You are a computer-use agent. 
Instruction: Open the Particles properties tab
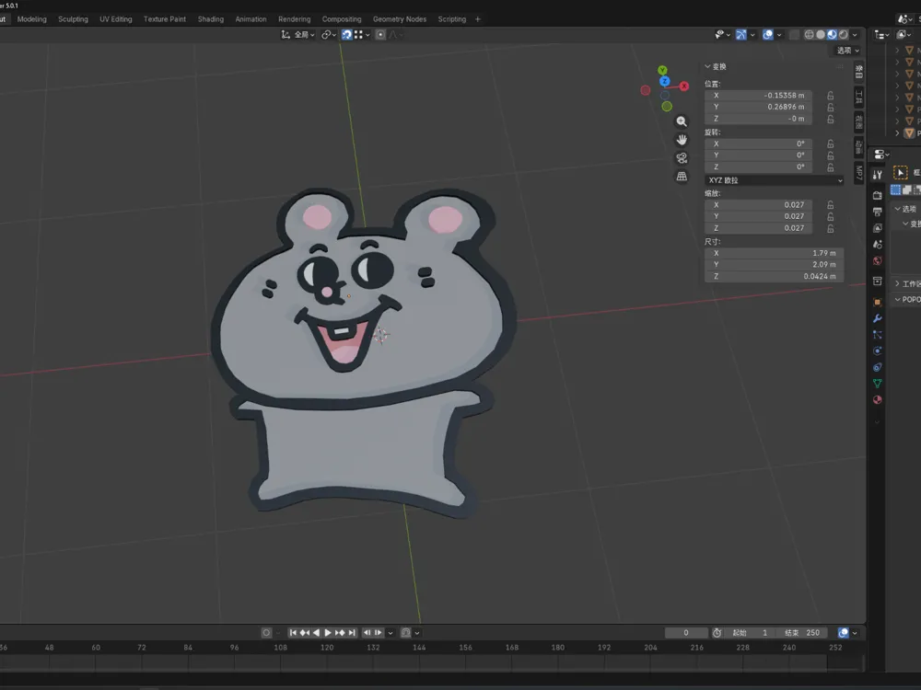(x=878, y=335)
